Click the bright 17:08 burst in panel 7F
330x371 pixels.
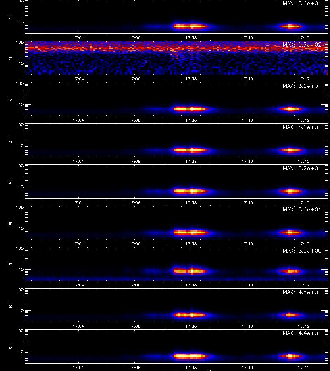point(191,271)
